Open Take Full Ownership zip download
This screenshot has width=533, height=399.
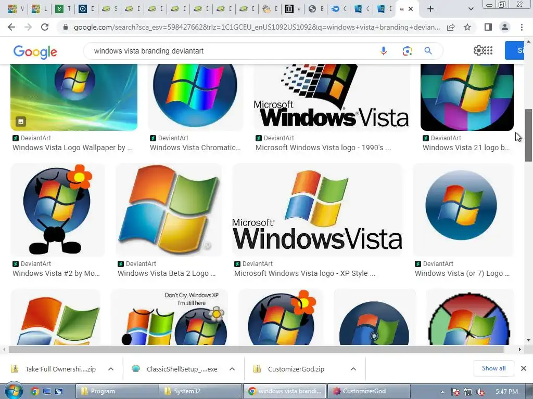(x=60, y=369)
